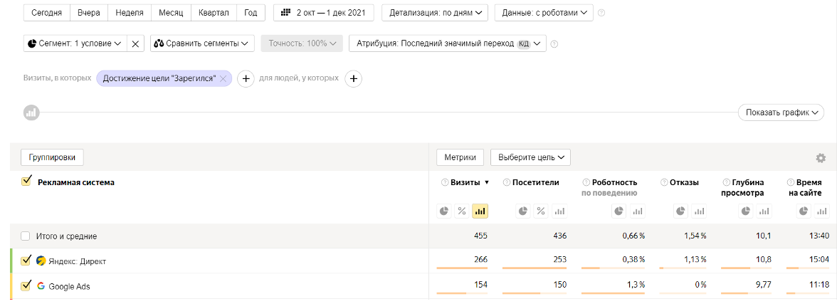
Task: Click the Отказы column header
Action: click(684, 183)
